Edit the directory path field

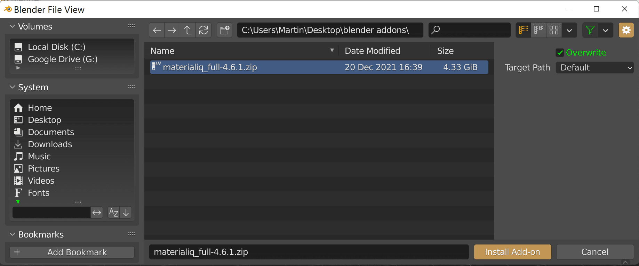(x=330, y=30)
